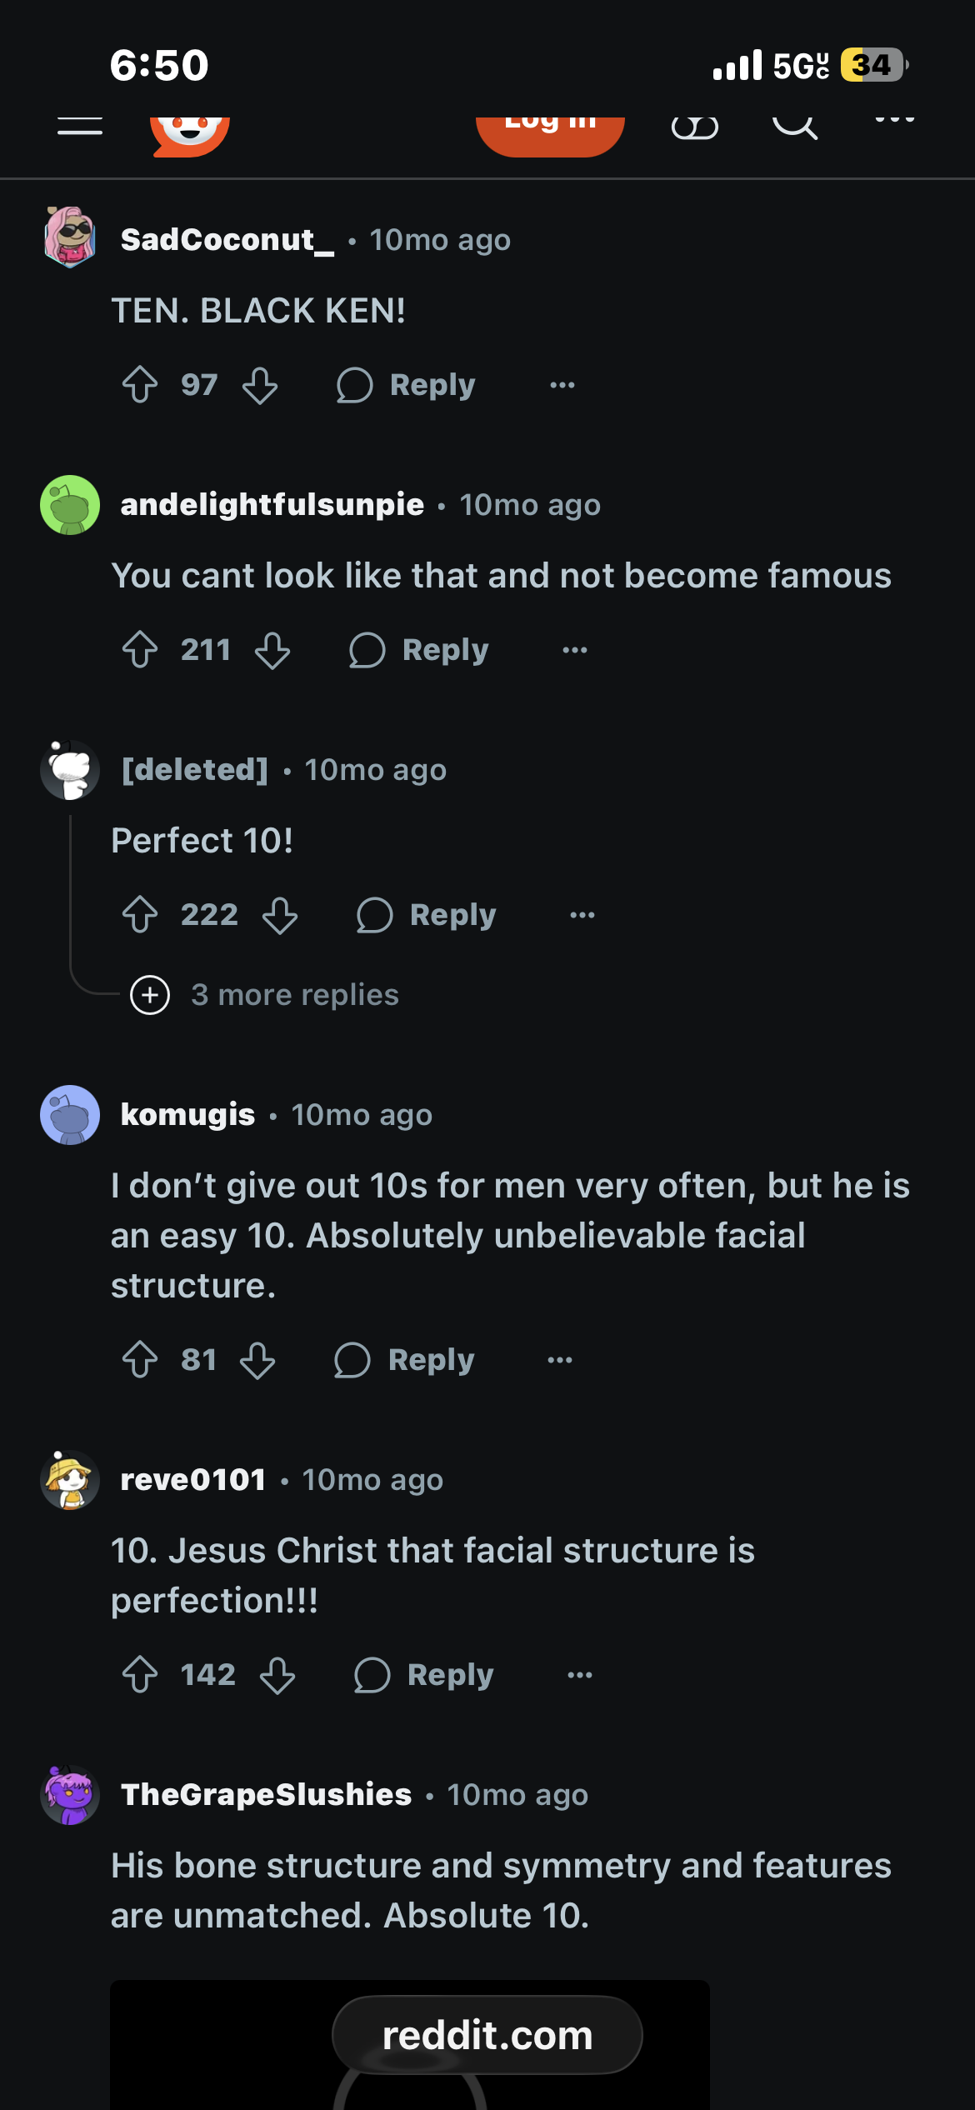Upvote reve0101's comment
The height and width of the screenshot is (2110, 975).
pos(140,1675)
